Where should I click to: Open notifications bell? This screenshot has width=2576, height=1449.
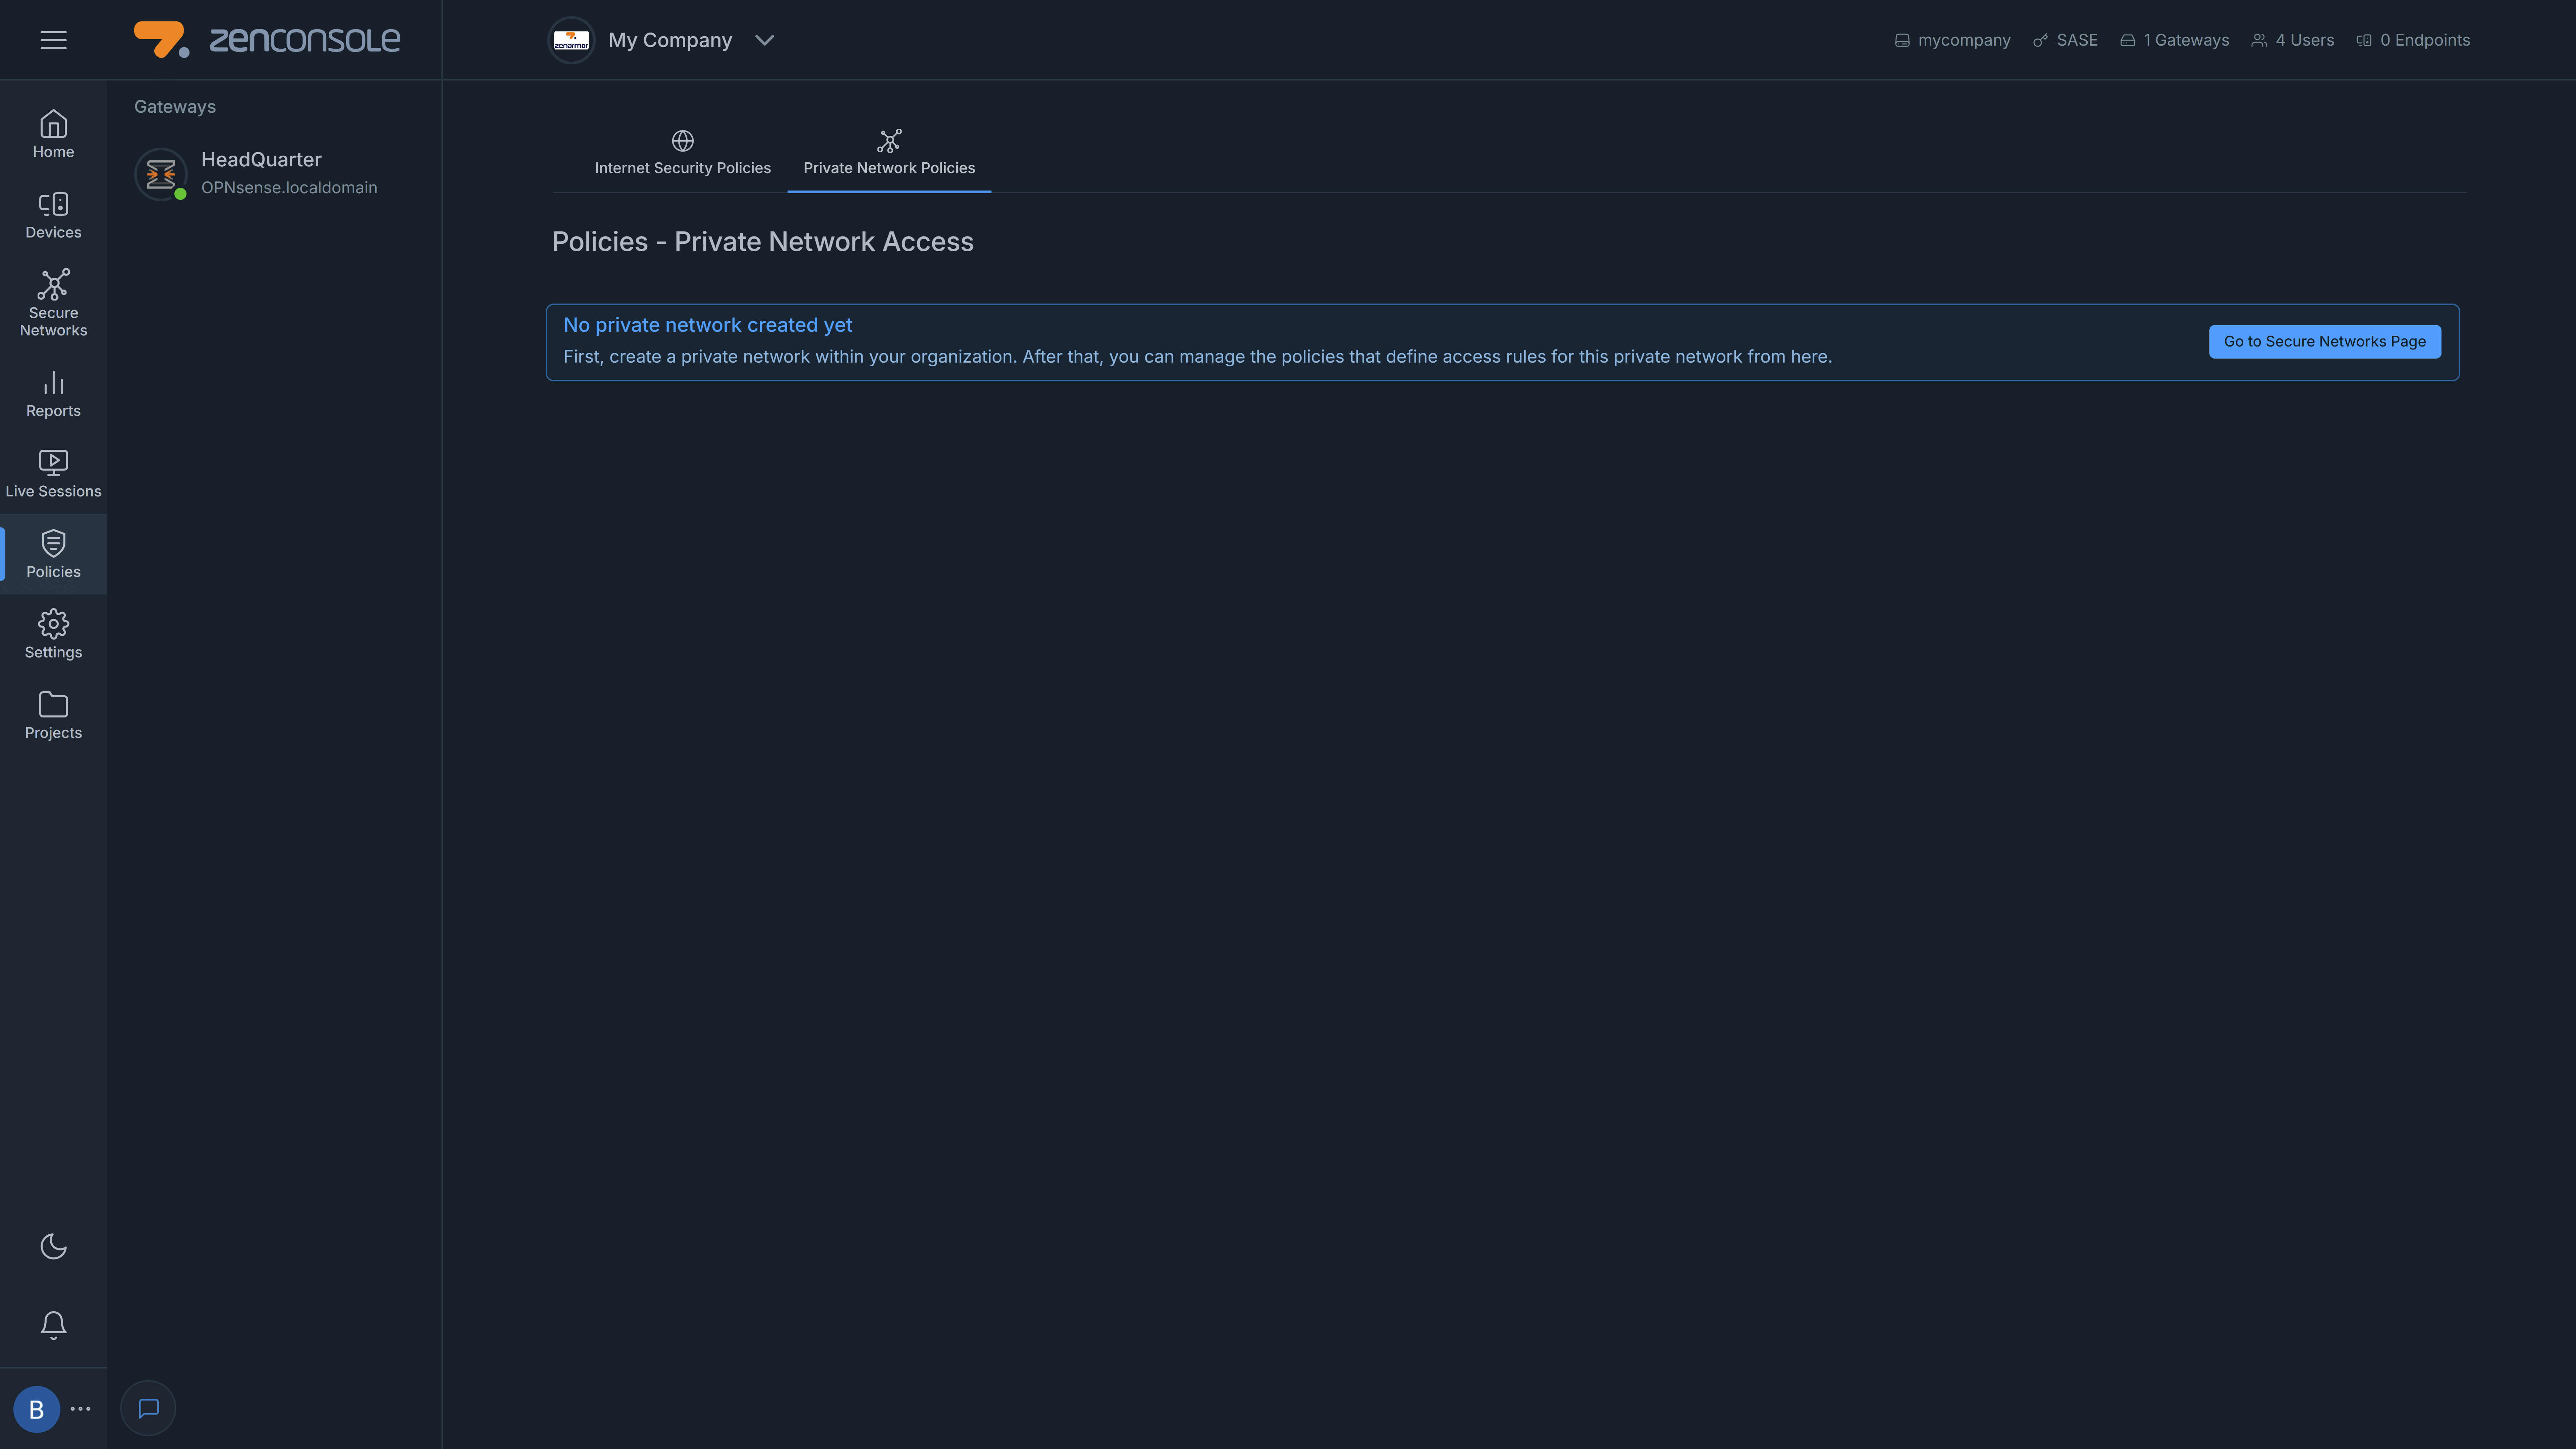53,1325
